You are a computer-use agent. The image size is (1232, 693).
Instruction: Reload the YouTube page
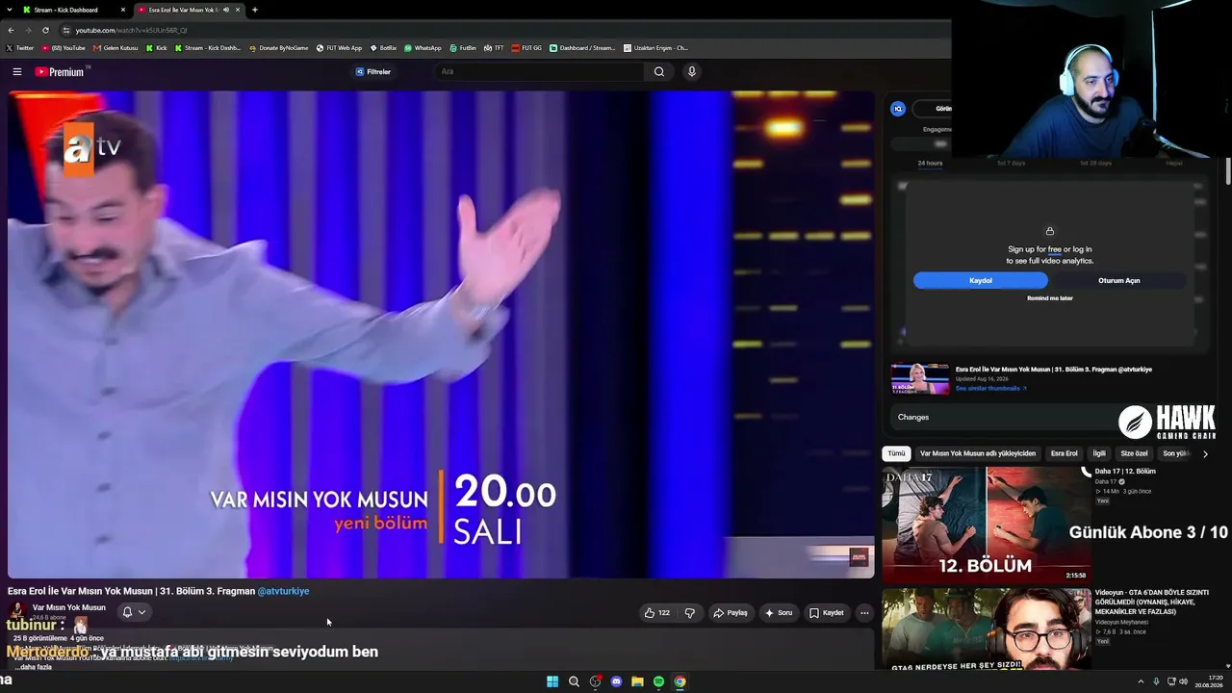point(45,30)
